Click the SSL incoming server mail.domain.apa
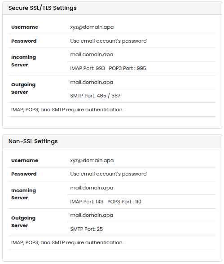The image size is (224, 264). point(92,55)
